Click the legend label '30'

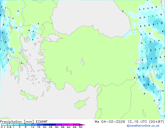[x=56, y=127]
